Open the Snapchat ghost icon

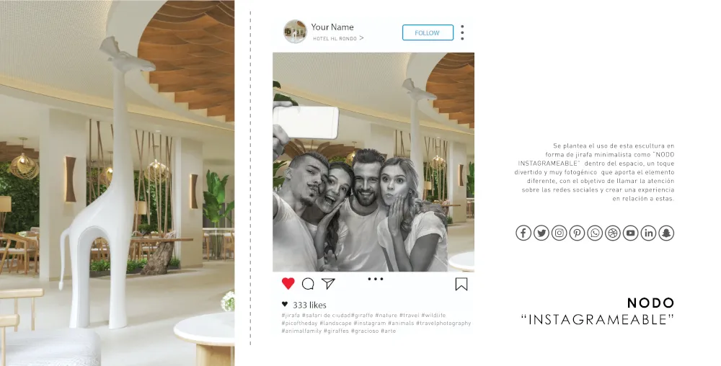(666, 233)
